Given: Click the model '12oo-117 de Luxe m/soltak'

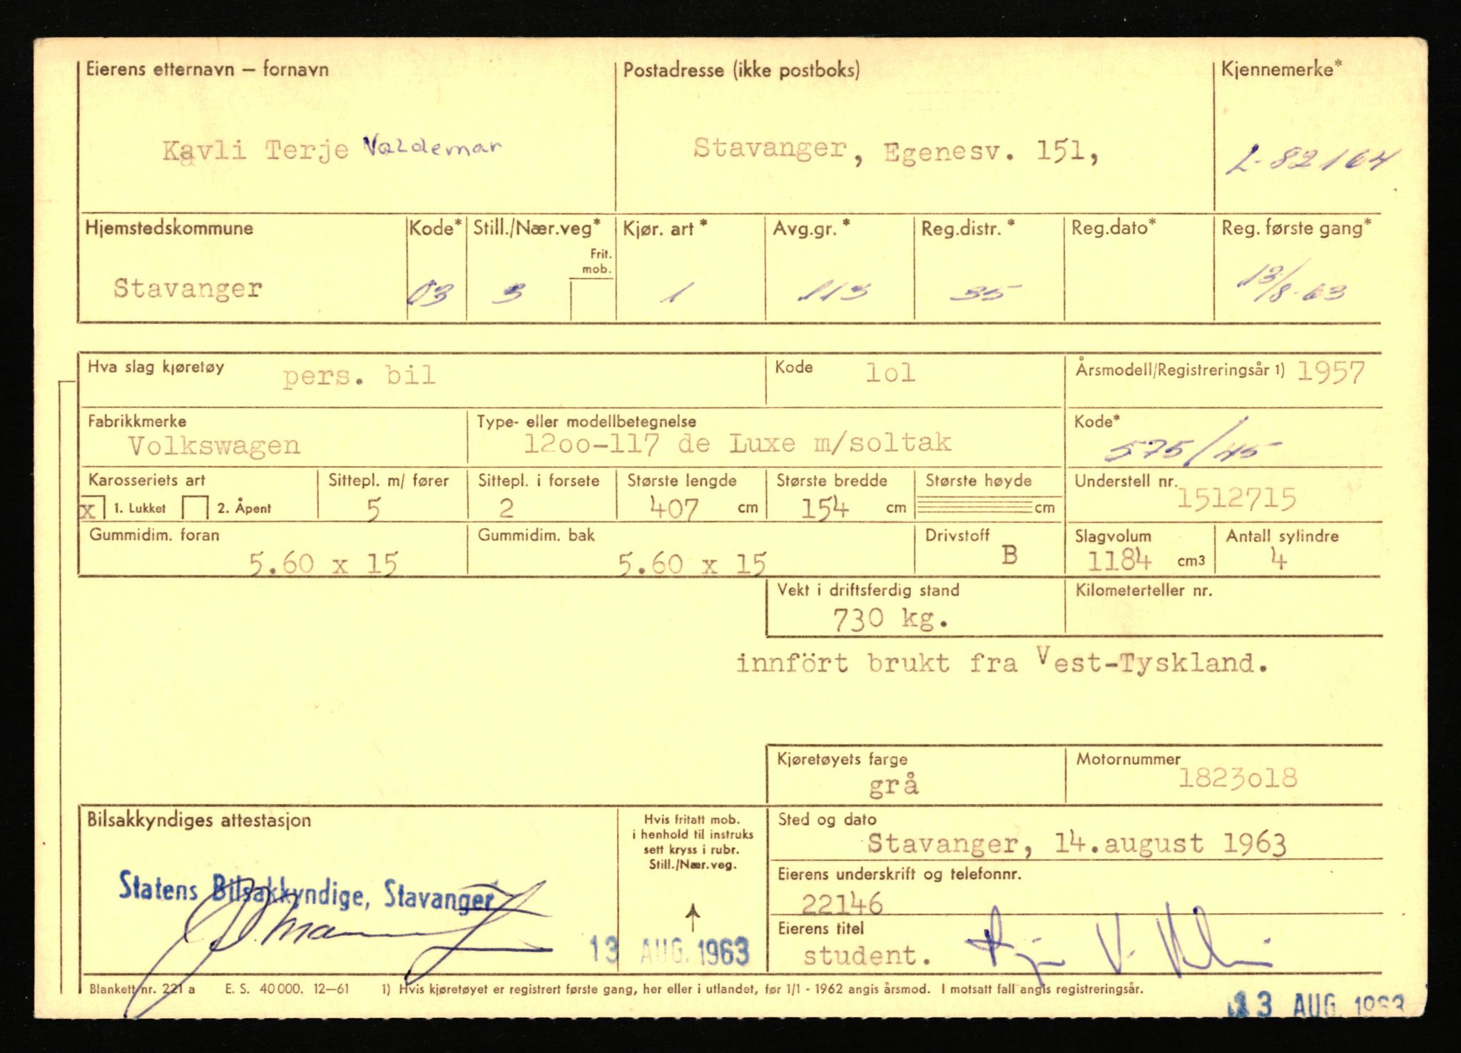Looking at the screenshot, I should (738, 443).
